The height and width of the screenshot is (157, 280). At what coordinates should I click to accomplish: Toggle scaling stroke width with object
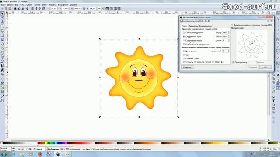(x=107, y=9)
